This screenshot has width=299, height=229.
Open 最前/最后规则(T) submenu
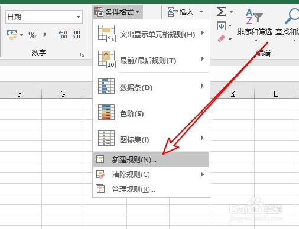tap(151, 60)
